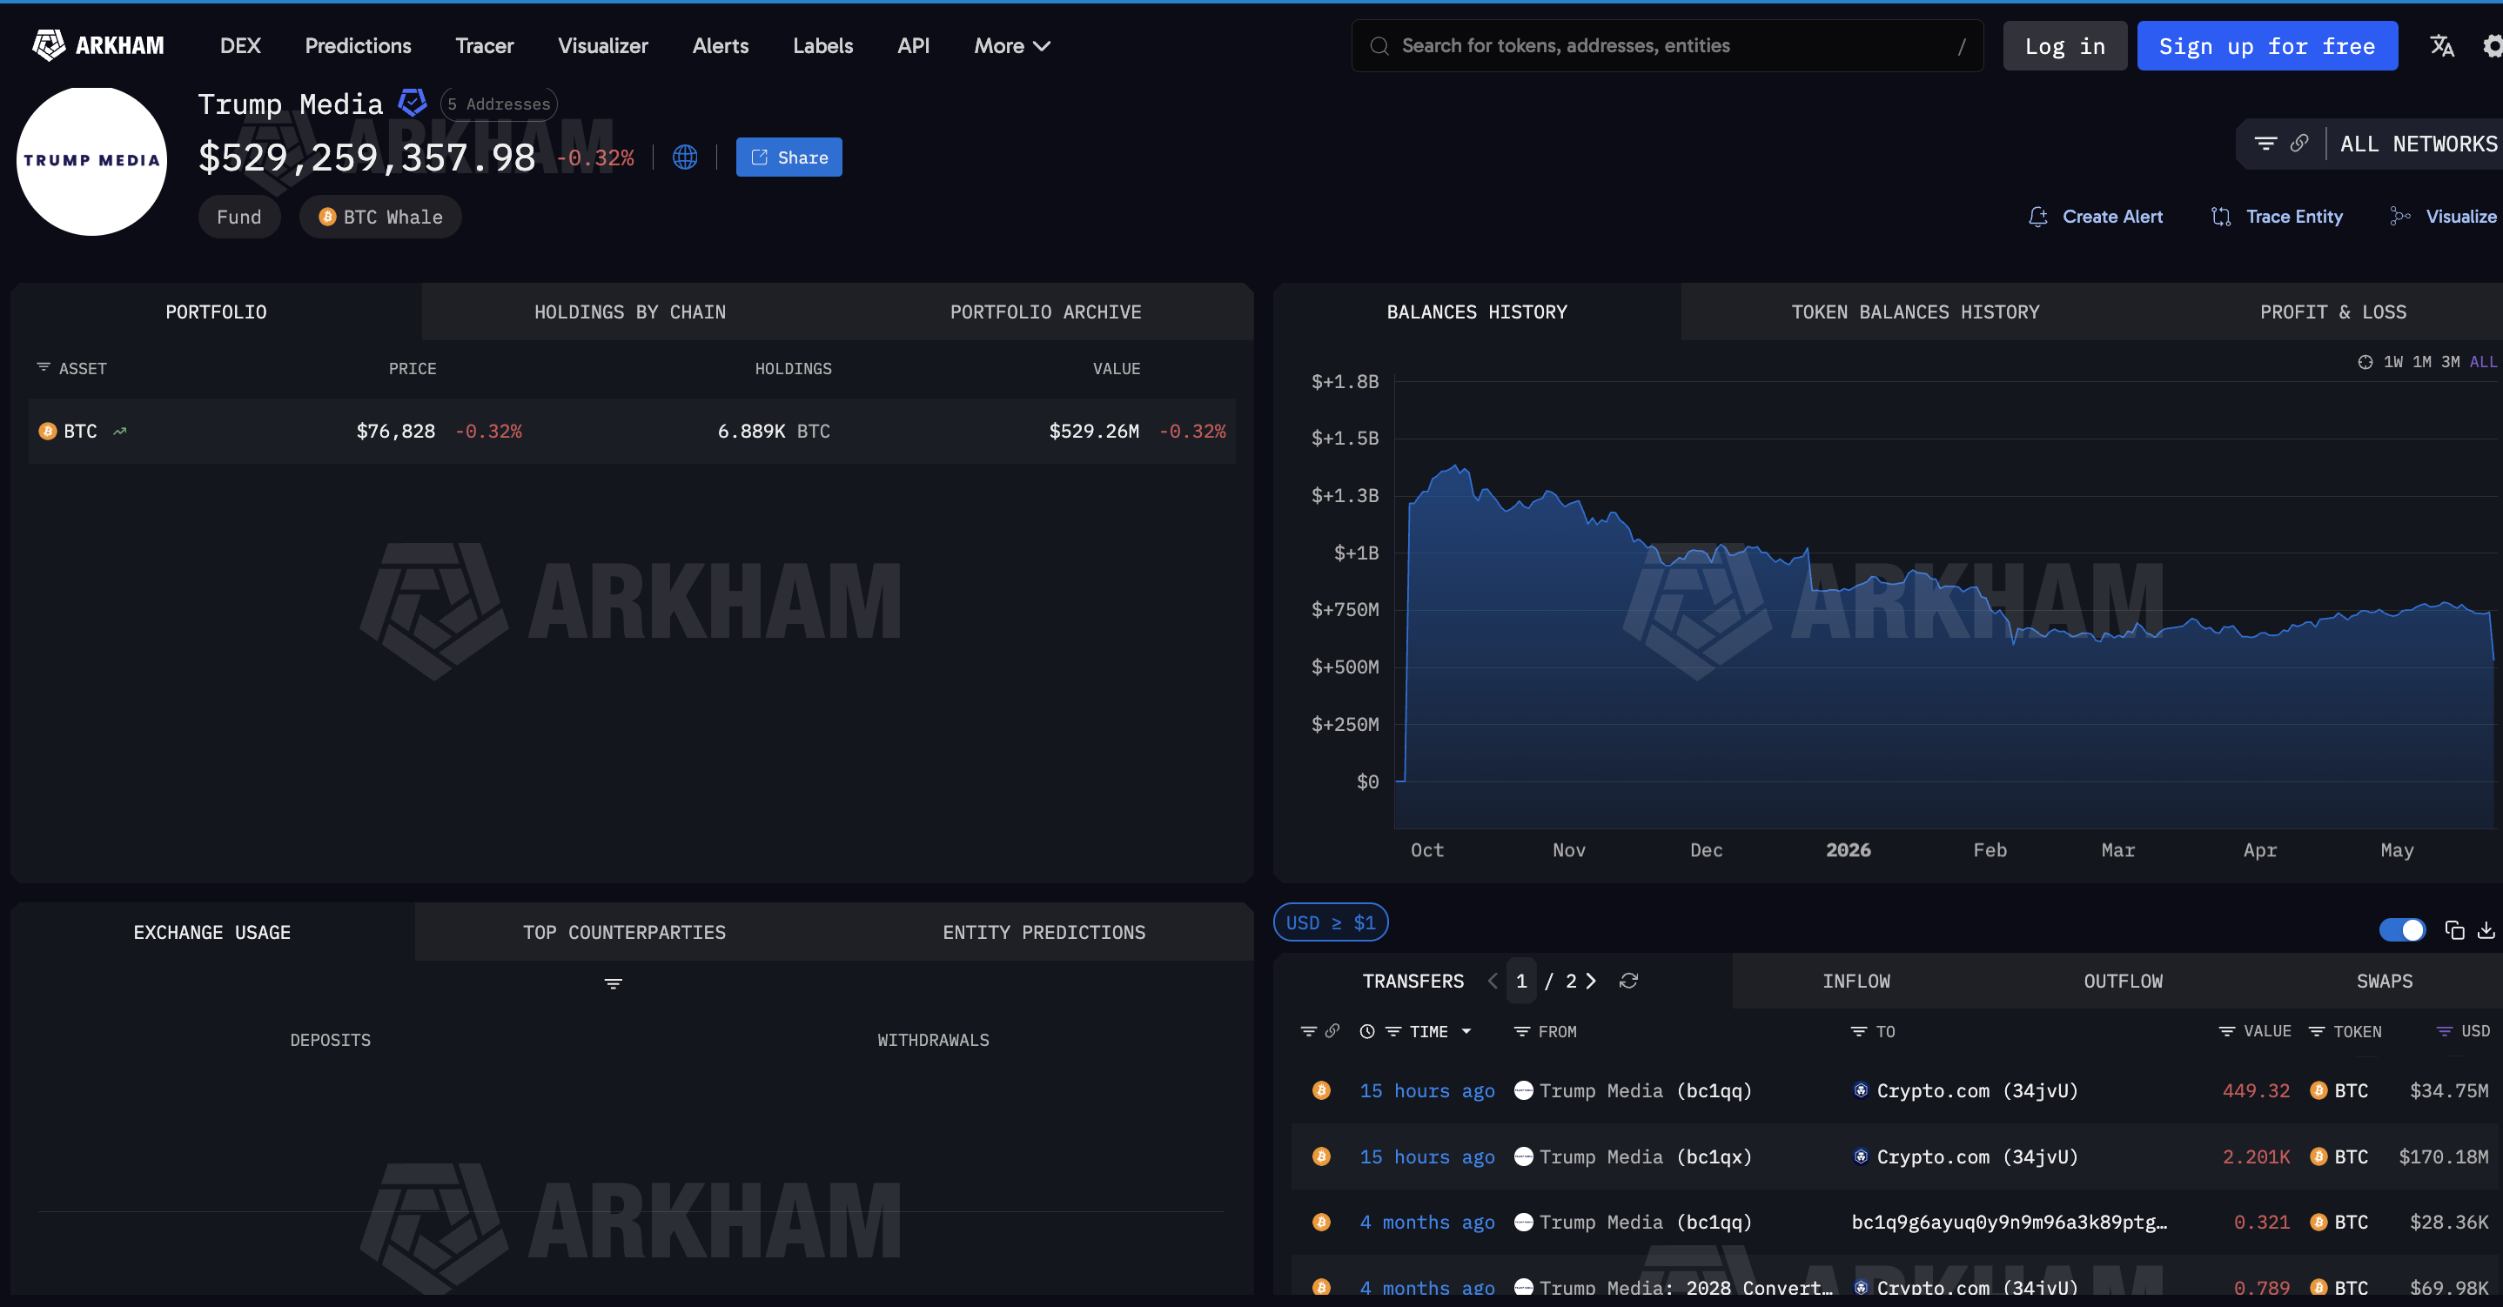
Task: Open the Inflow tab
Action: click(x=1855, y=981)
